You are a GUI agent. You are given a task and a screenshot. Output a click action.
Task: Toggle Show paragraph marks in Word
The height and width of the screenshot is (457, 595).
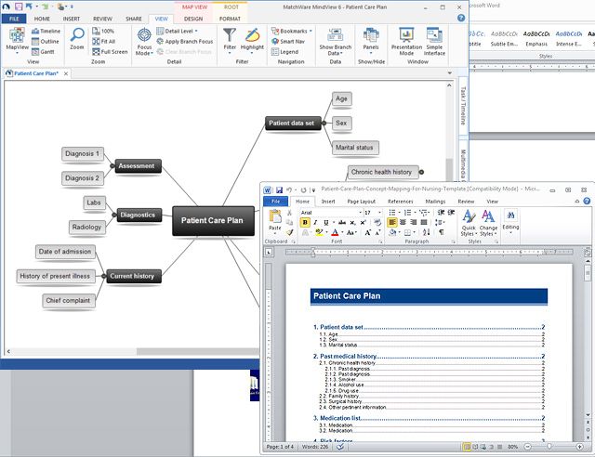pos(441,232)
